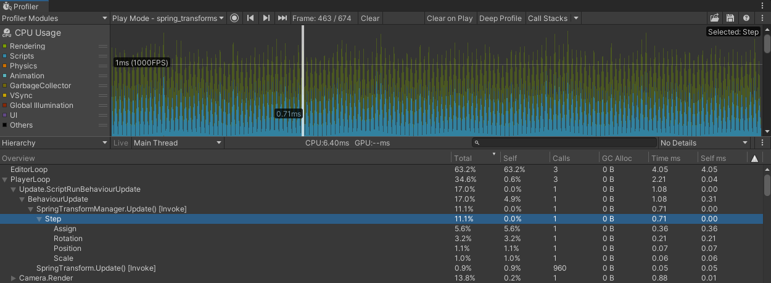Open Call Stacks options dropdown arrow
771x283 pixels.
point(576,18)
